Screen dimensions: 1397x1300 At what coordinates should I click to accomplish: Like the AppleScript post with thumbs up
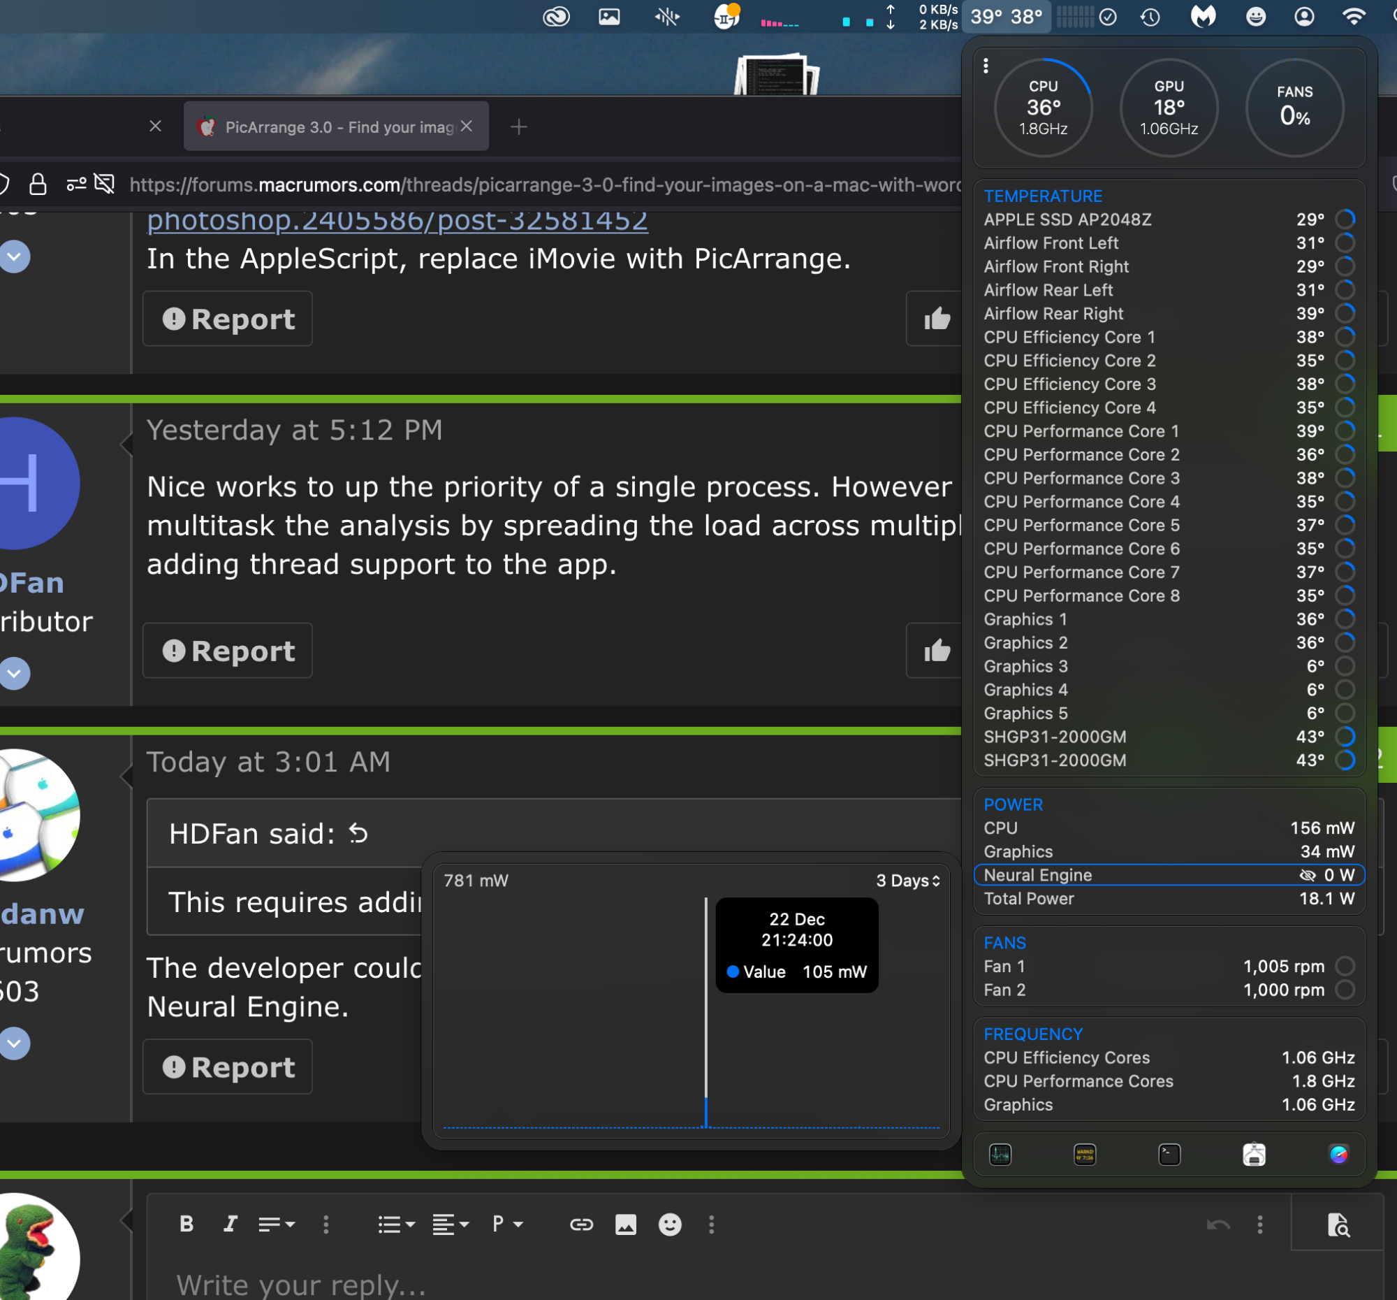click(x=937, y=319)
